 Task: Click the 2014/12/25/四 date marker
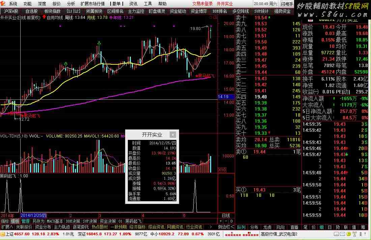pyautogui.click(x=33, y=215)
